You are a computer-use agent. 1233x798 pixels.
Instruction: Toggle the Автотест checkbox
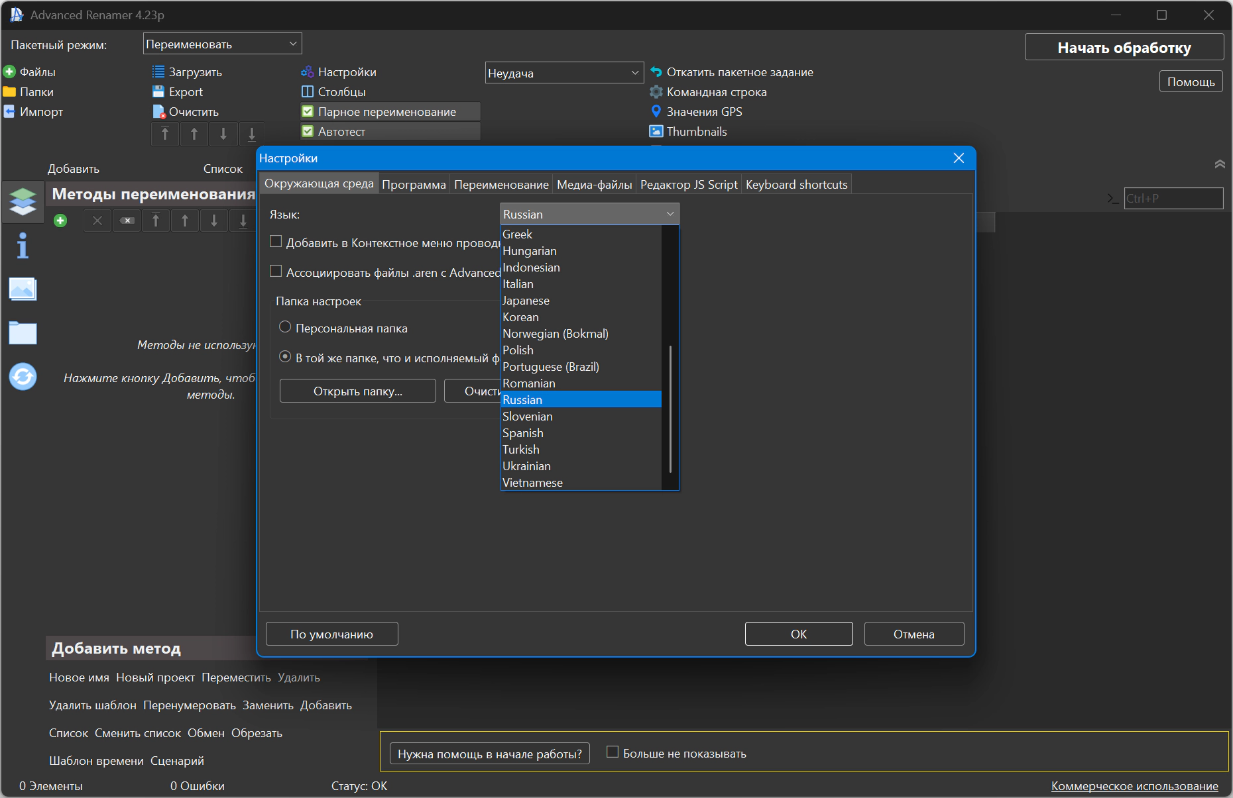(x=308, y=131)
